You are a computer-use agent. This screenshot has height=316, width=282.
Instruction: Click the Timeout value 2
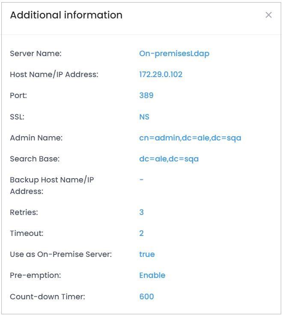(x=142, y=233)
